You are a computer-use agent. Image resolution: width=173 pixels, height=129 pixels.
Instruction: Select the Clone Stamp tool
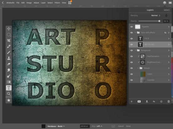point(9,58)
